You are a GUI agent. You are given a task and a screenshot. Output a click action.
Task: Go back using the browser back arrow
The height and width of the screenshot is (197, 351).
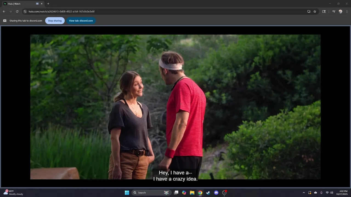click(4, 11)
